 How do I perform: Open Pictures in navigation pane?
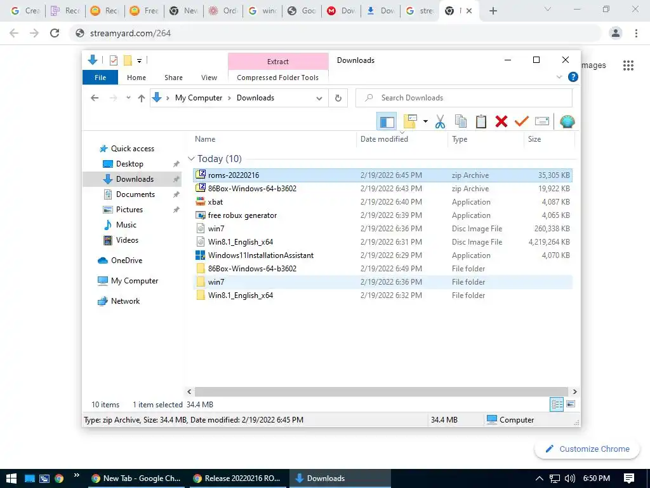[129, 210]
